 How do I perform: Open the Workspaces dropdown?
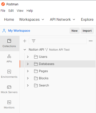[32, 19]
